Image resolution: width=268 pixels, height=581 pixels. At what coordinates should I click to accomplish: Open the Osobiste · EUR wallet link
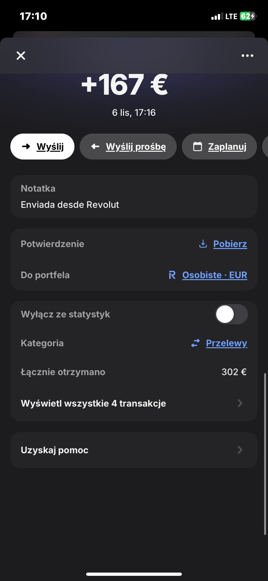click(215, 275)
